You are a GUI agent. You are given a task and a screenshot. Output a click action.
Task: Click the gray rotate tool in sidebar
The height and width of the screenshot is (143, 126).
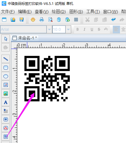pos(6,47)
